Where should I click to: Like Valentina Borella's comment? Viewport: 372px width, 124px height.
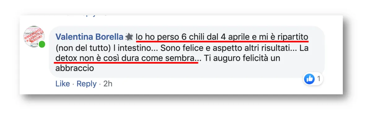click(63, 84)
